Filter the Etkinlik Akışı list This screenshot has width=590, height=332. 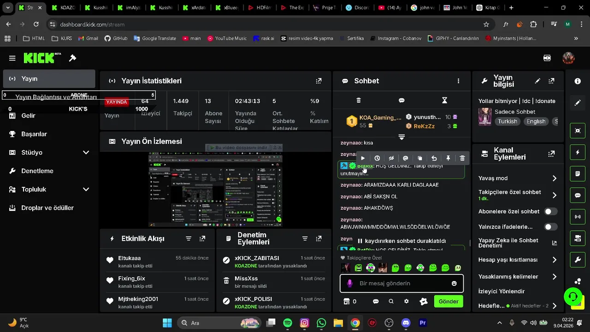[189, 238]
